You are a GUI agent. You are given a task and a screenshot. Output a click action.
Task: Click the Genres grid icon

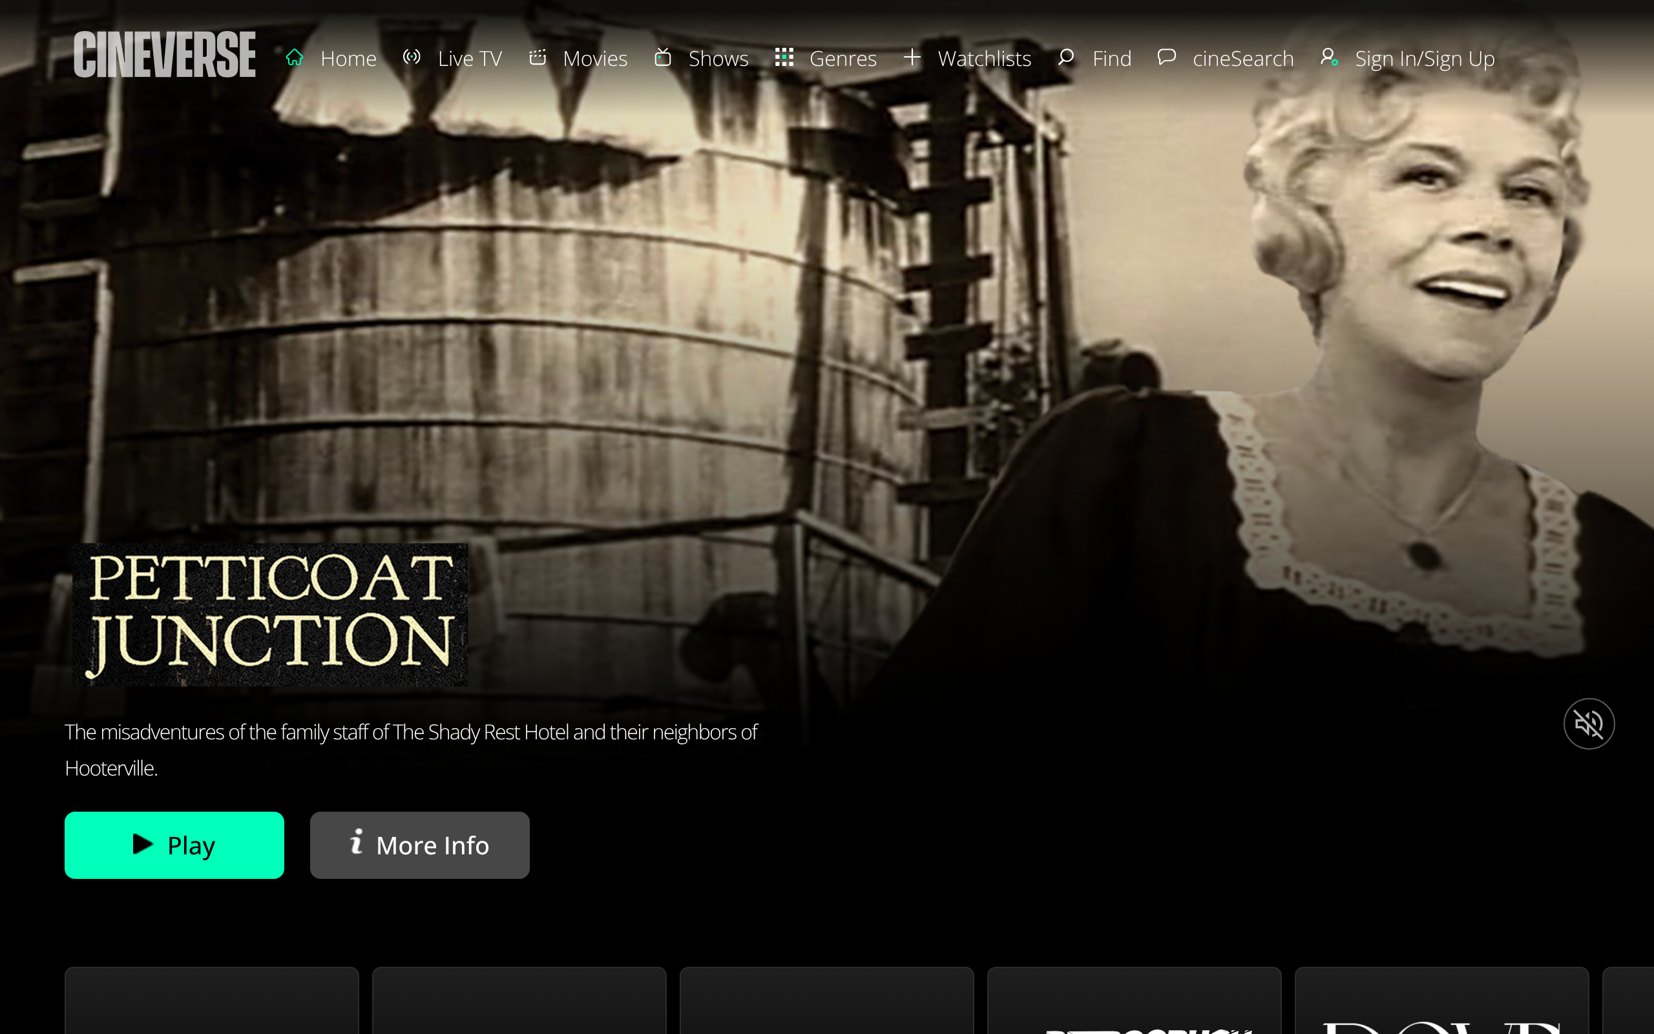[x=784, y=58]
